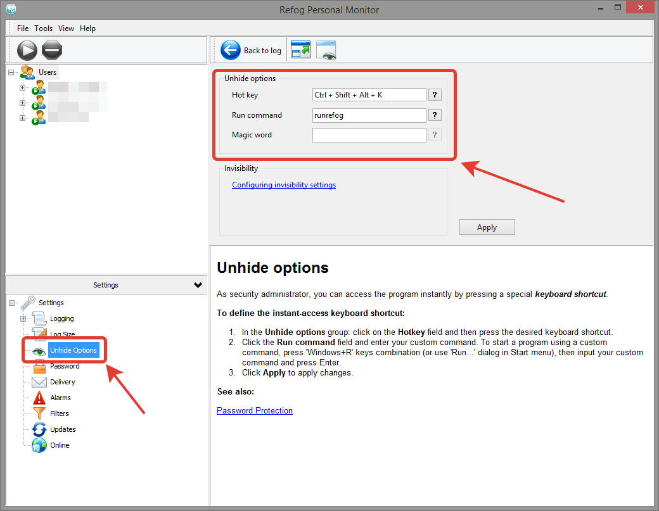Maximize the Refog Personal Monitor window

(x=618, y=7)
